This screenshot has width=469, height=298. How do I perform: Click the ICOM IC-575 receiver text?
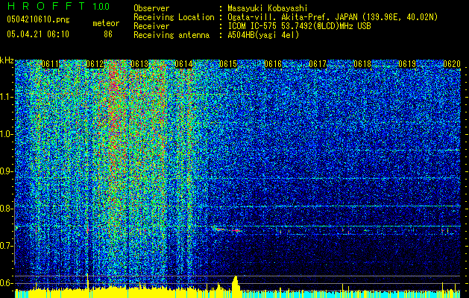(299, 26)
